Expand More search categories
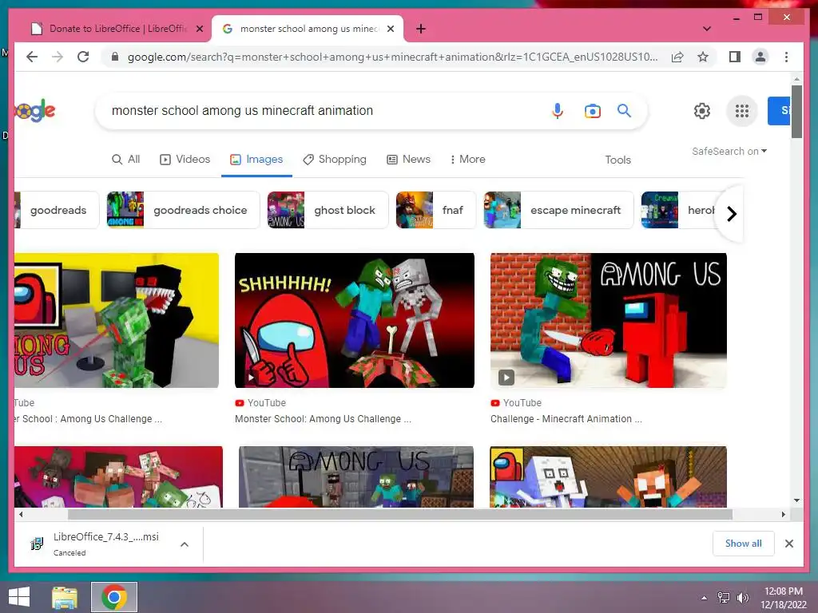 pos(467,160)
